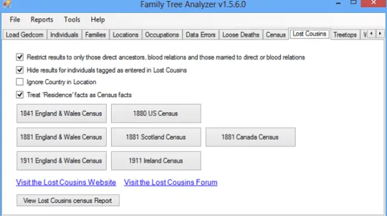Screen dimensions: 387x216
Task: Click 1880 US Census button
Action: tap(156, 114)
